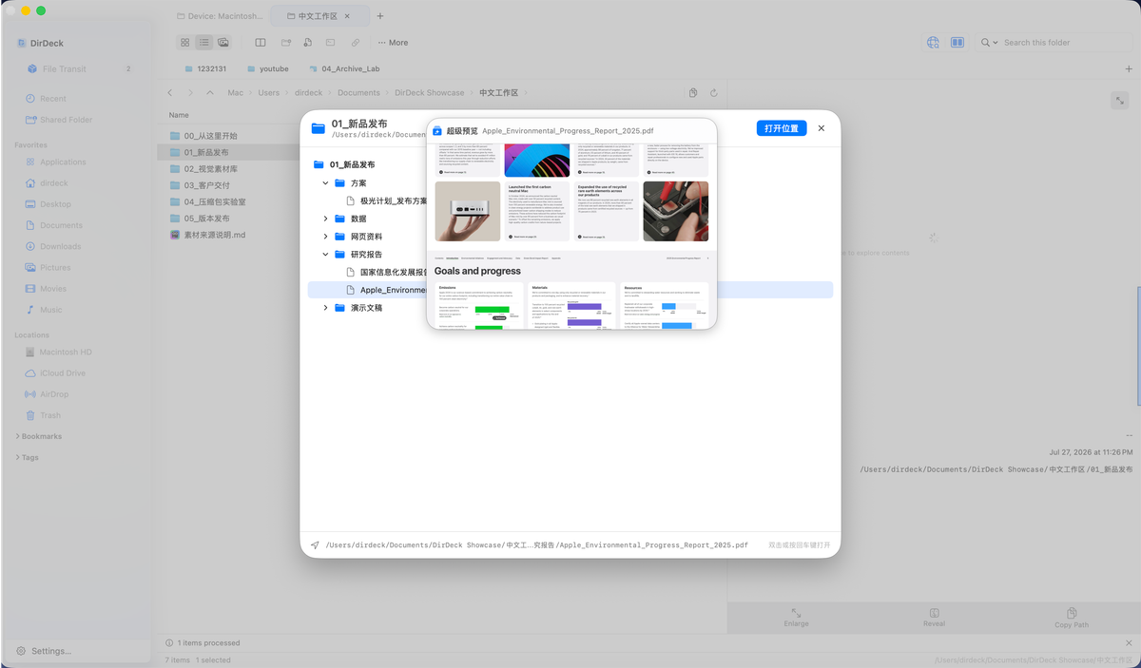The width and height of the screenshot is (1141, 668).
Task: Click Reveal in preview pane
Action: coord(934,618)
